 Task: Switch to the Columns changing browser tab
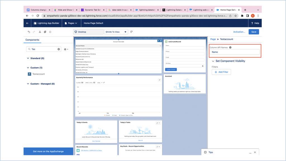(39, 10)
